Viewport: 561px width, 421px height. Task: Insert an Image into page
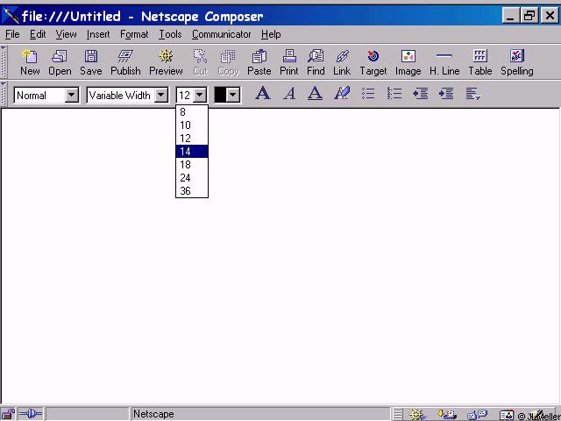(408, 62)
